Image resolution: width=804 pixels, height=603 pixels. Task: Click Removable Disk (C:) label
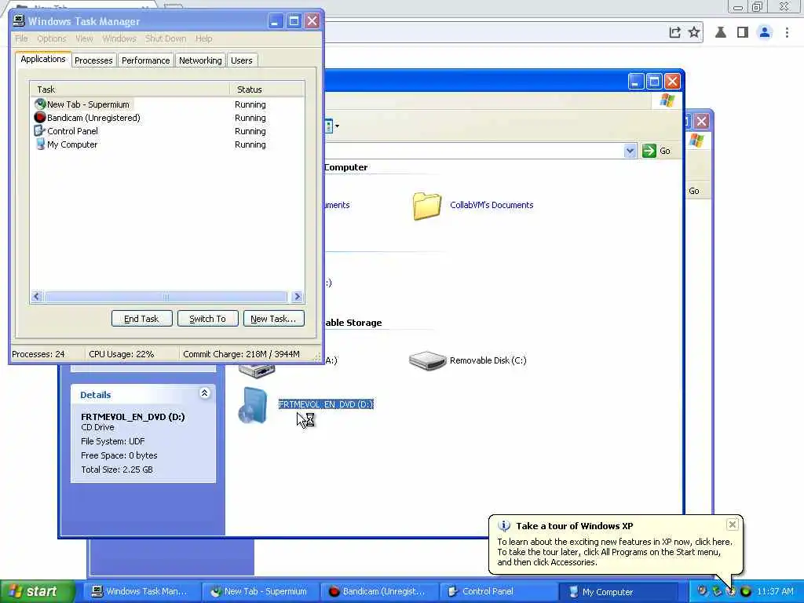[488, 360]
